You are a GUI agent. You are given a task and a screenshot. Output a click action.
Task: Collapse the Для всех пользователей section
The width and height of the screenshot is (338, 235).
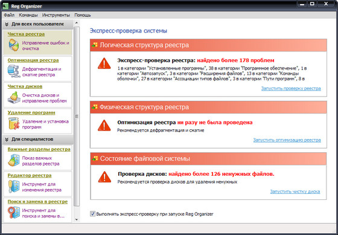[7, 24]
